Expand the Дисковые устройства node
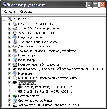Image resolution: width=107 pixels, height=109 pixels. pos(9,47)
